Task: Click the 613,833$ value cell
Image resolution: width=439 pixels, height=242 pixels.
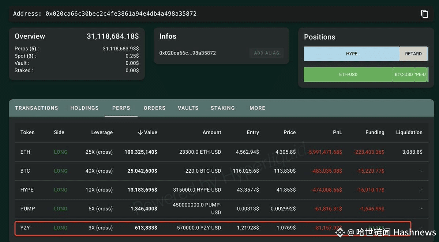Action: pyautogui.click(x=146, y=228)
